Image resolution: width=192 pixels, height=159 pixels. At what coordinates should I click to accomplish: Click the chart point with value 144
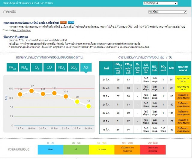(x=43, y=94)
